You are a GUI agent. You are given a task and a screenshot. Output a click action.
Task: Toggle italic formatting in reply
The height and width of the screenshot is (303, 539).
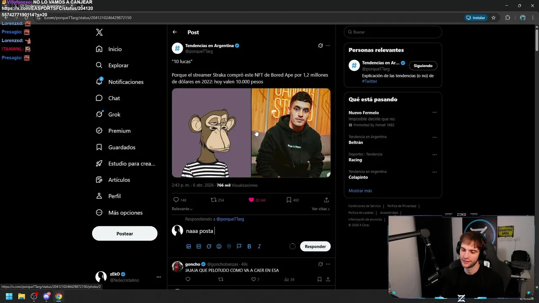(259, 246)
